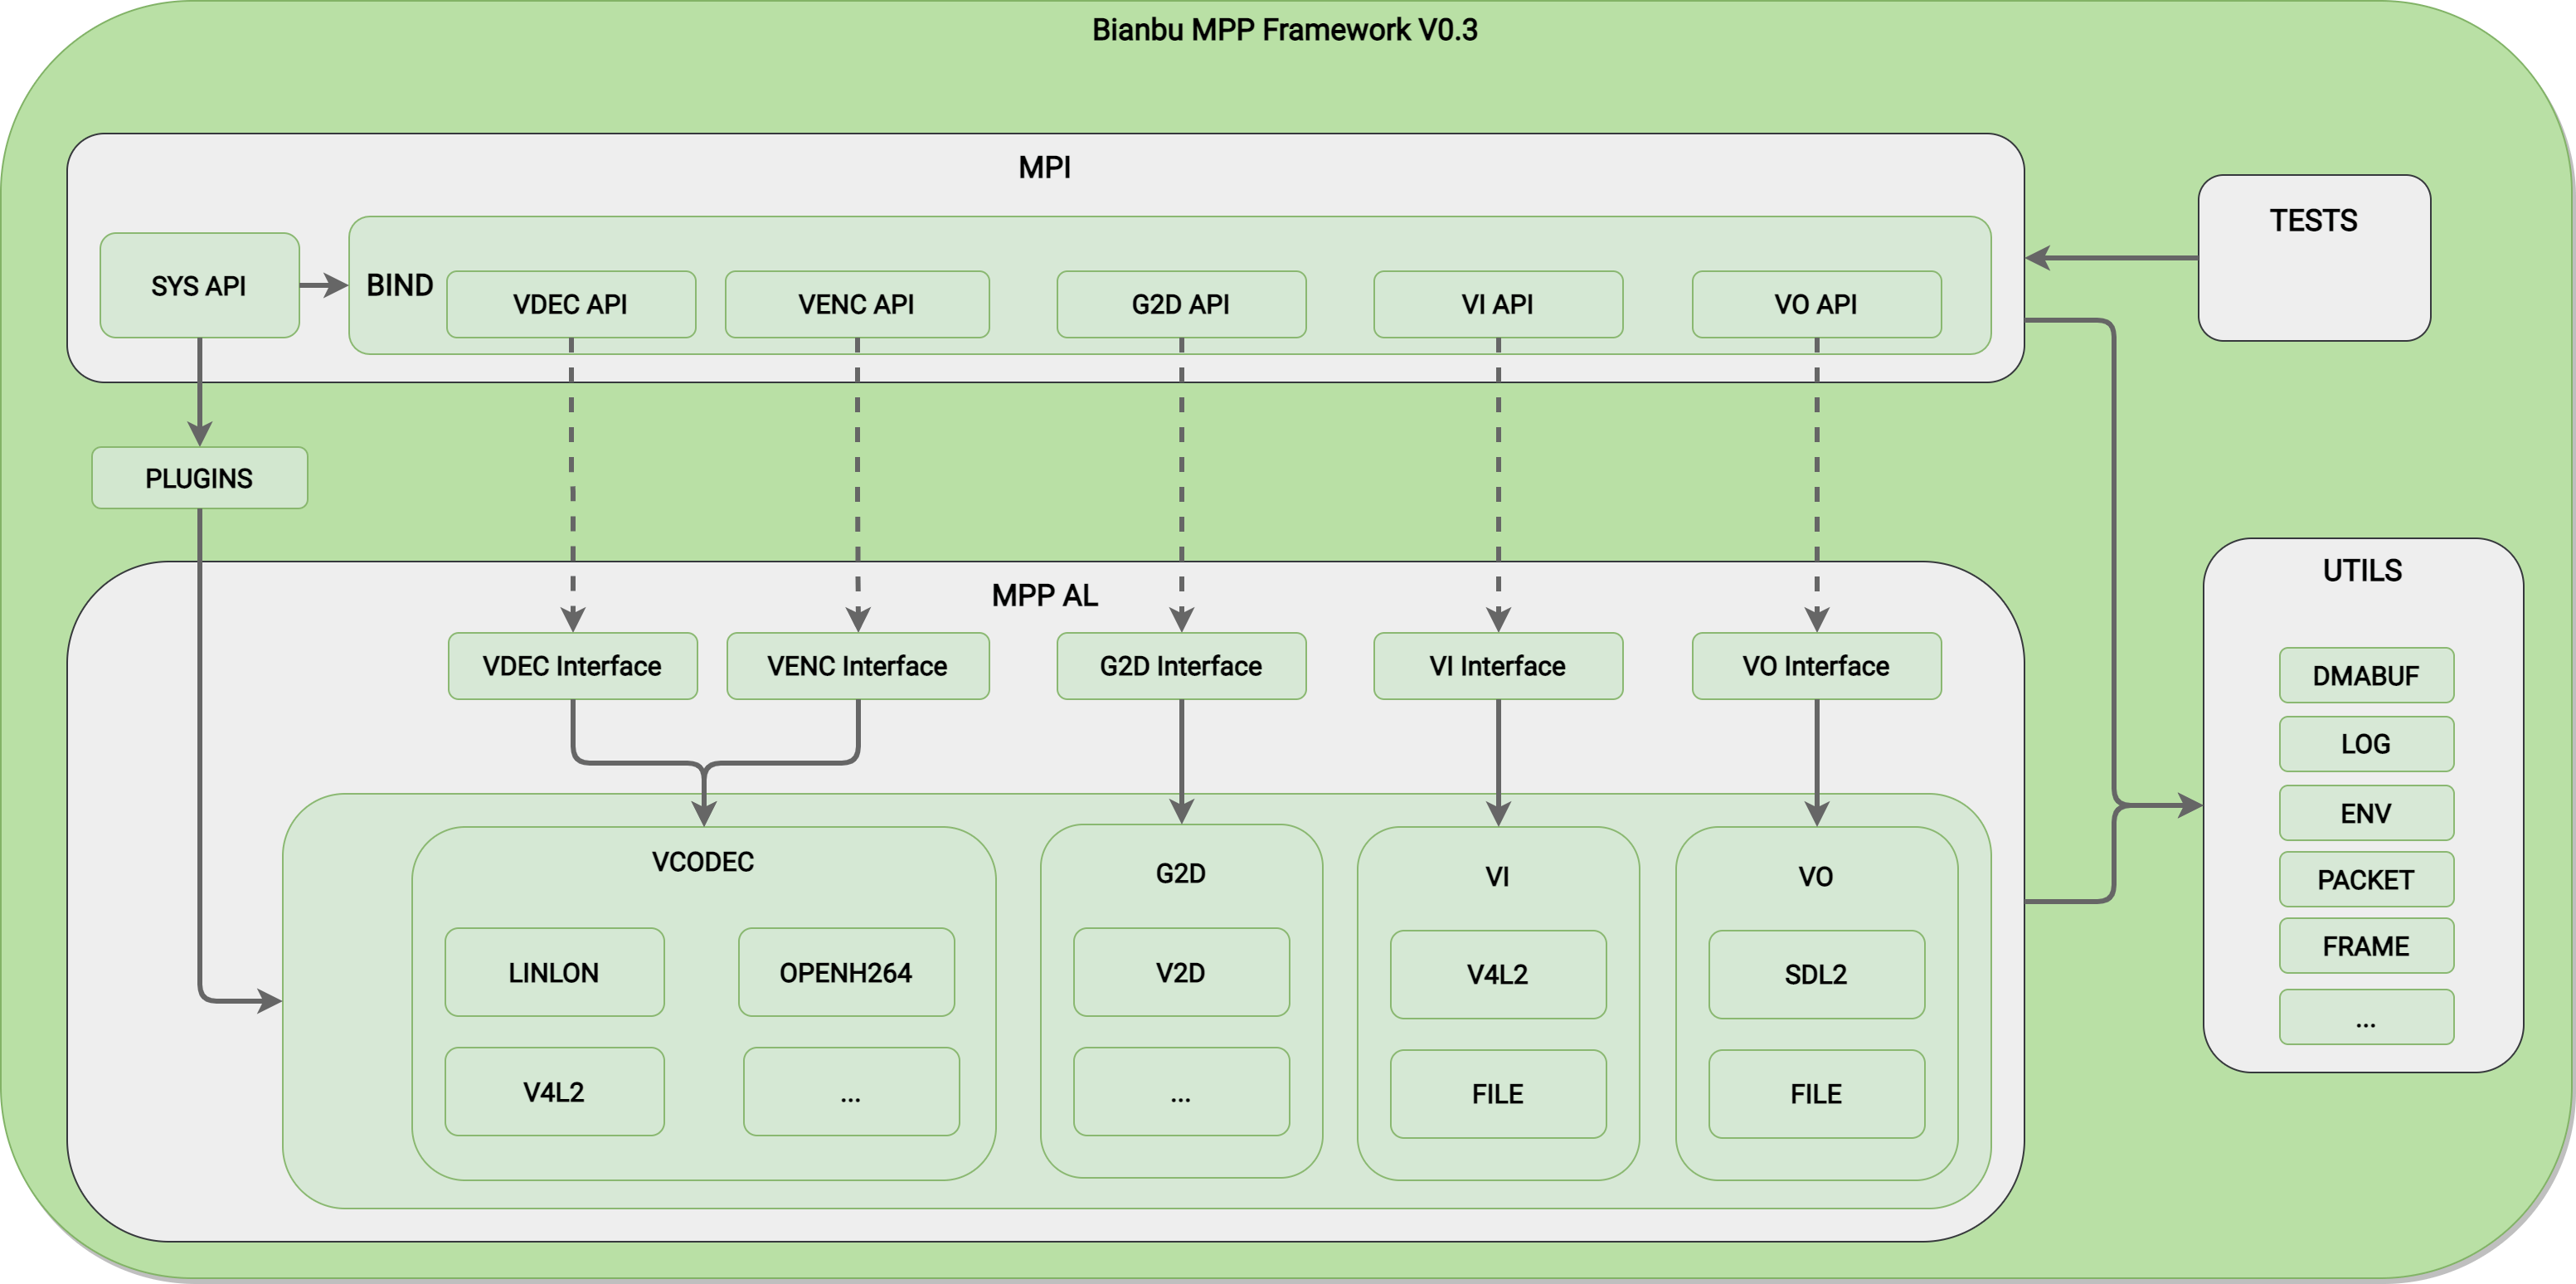Screen dimensions: 2576x1284
Task: Click the LINLON codec box
Action: pos(554,972)
